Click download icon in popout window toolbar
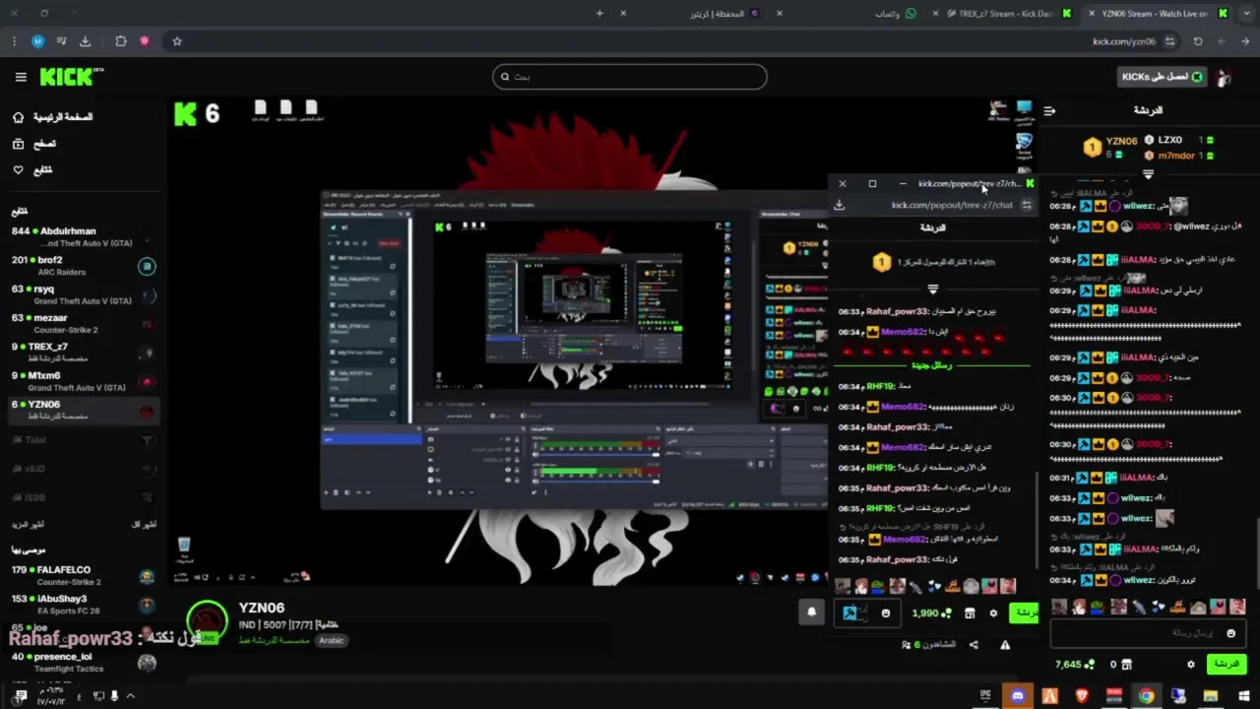This screenshot has width=1260, height=709. point(840,205)
